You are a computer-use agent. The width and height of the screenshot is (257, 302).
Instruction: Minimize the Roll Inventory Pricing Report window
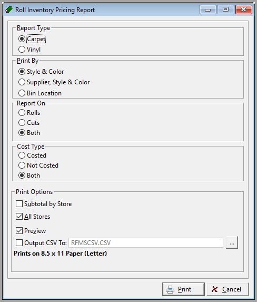click(208, 9)
